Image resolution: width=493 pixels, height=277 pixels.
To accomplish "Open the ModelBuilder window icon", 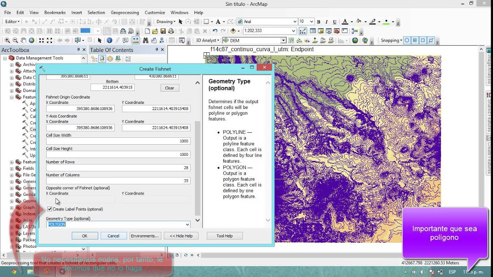I will 355,31.
